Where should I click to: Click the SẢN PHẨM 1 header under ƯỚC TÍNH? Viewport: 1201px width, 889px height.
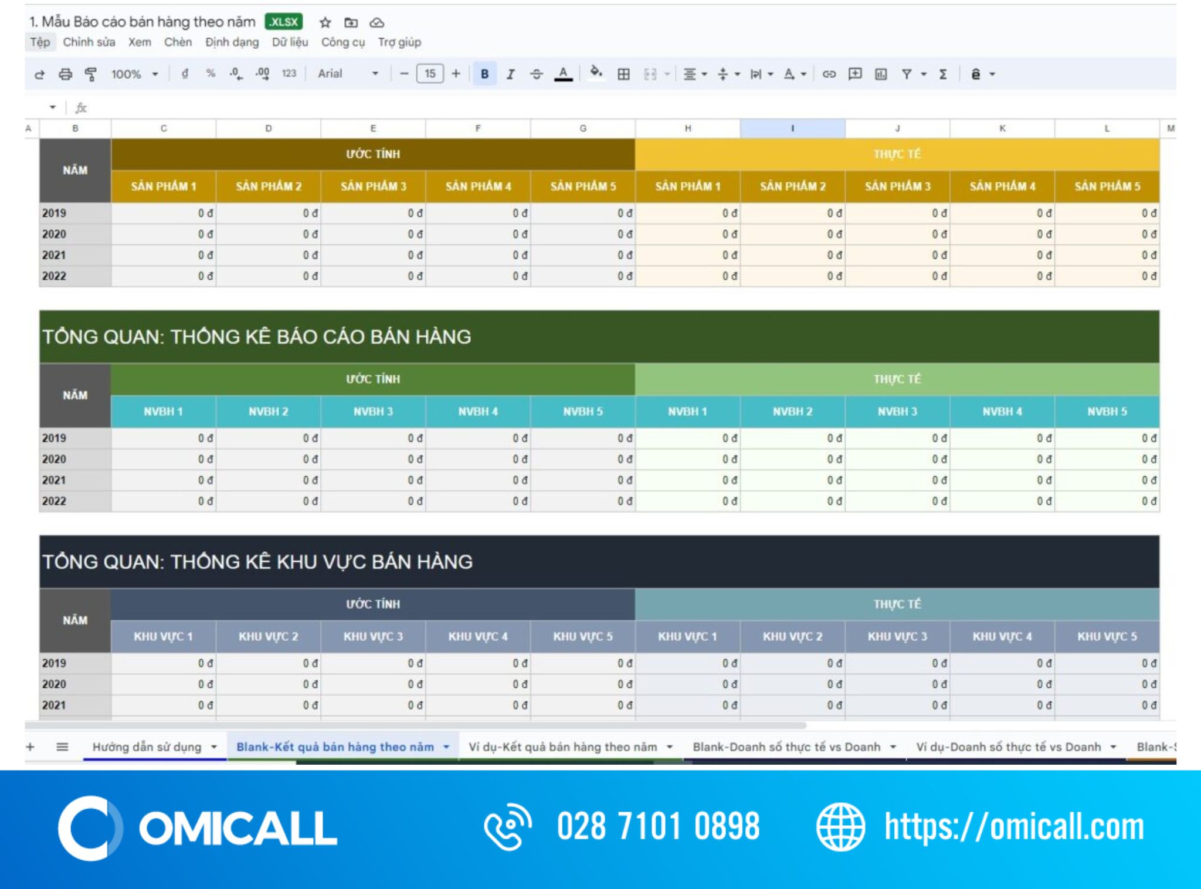(164, 186)
